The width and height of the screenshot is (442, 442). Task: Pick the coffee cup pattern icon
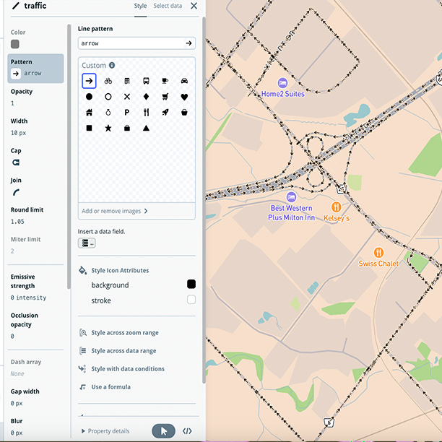pyautogui.click(x=165, y=81)
